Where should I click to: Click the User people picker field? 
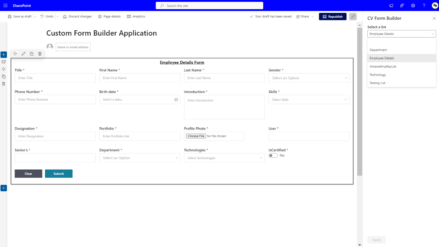tap(309, 136)
